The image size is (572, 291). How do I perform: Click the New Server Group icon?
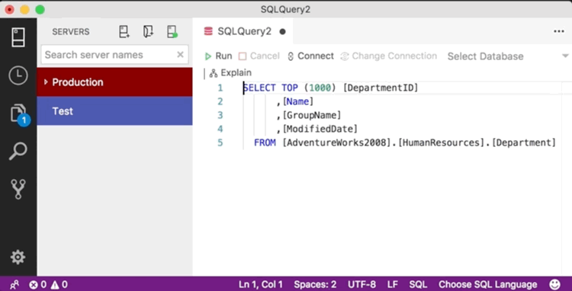[148, 32]
